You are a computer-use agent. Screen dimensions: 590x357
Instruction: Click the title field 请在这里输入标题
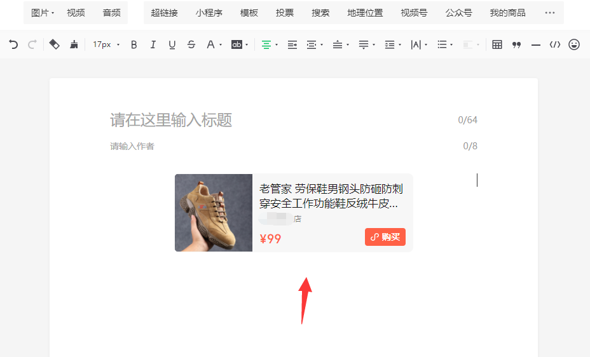coord(171,120)
